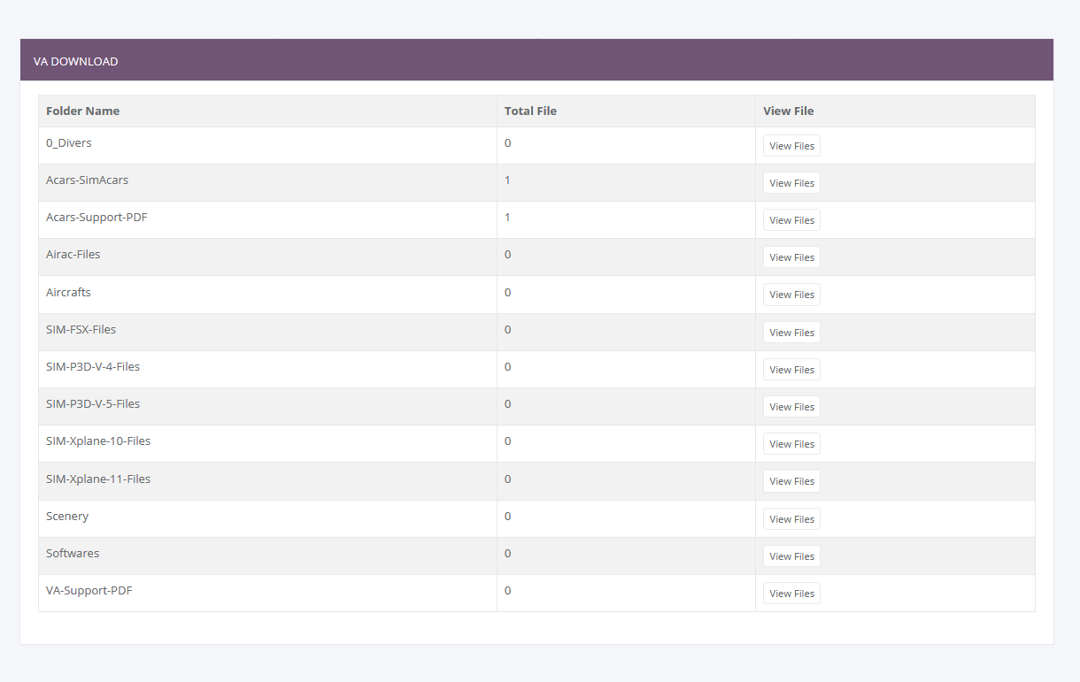The width and height of the screenshot is (1080, 682).
Task: Open View Files for SIM-P3D-V-5-Files
Action: pos(791,407)
